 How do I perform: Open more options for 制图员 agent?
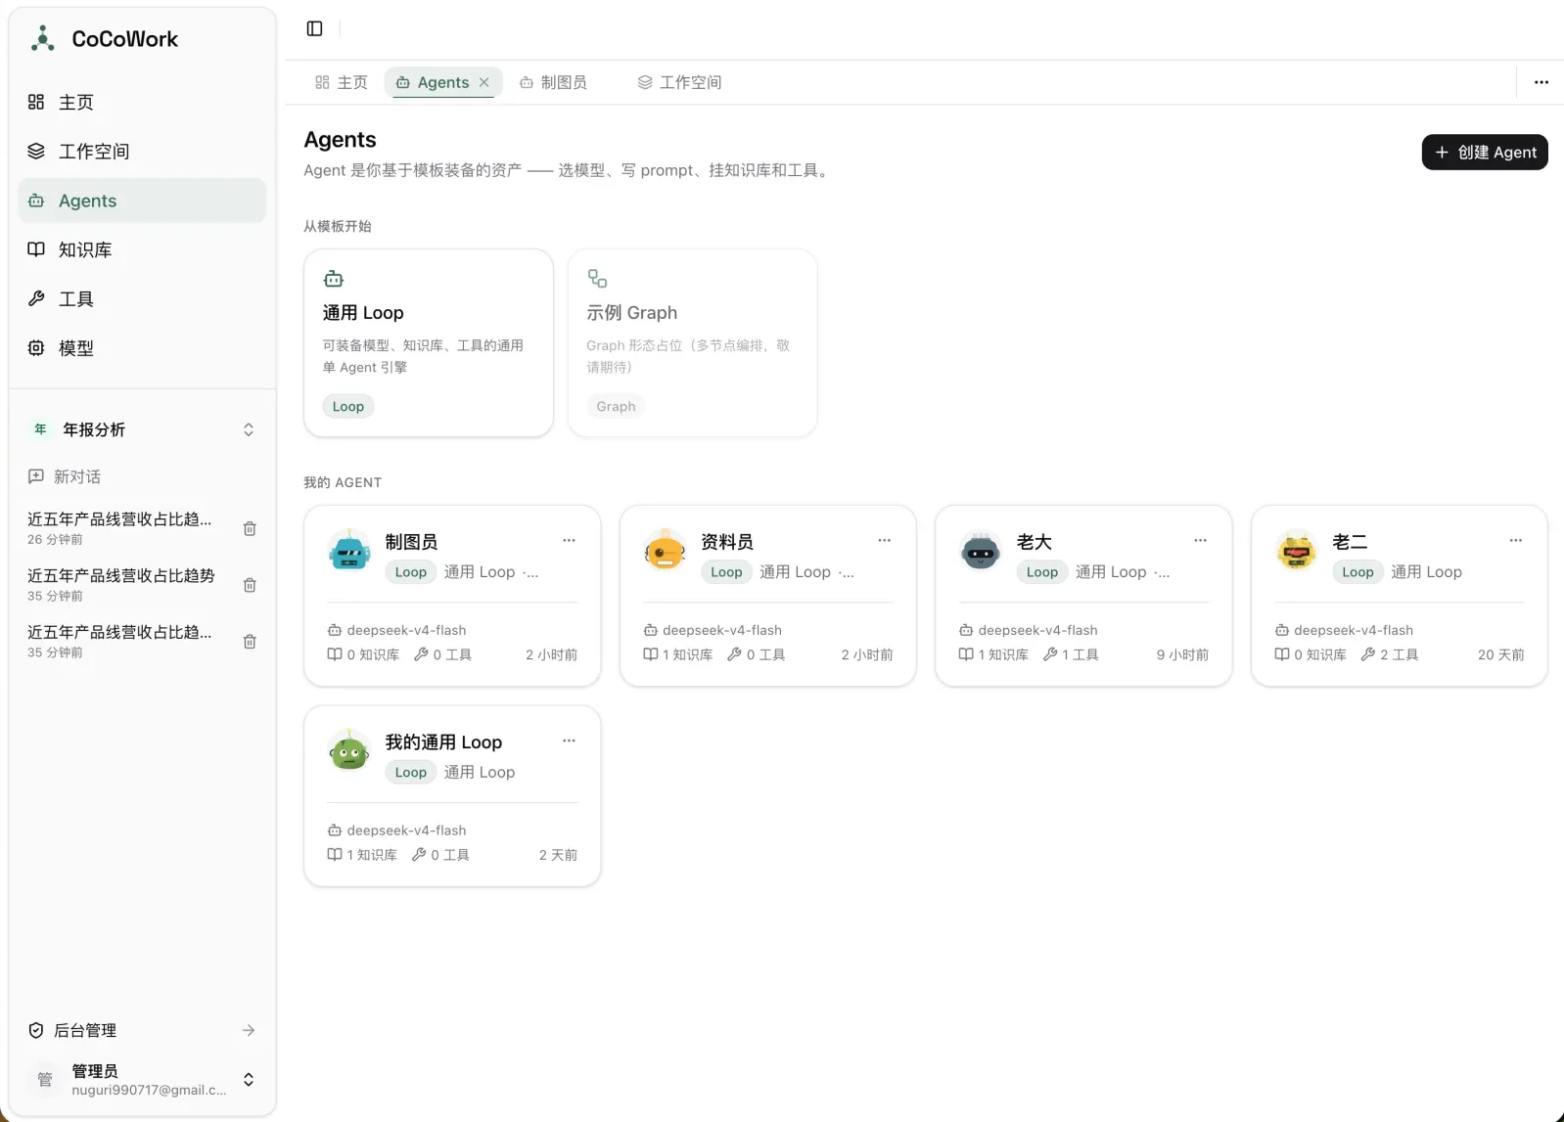tap(569, 540)
